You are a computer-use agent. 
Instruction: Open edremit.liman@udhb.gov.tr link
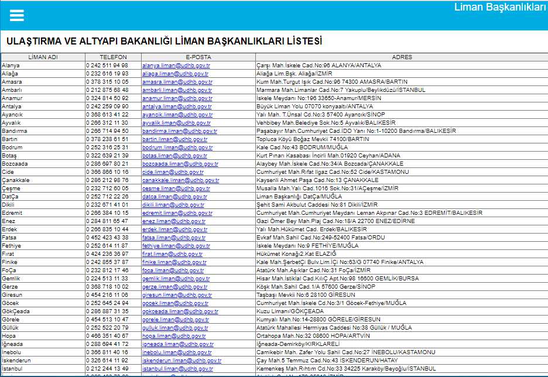(x=177, y=213)
